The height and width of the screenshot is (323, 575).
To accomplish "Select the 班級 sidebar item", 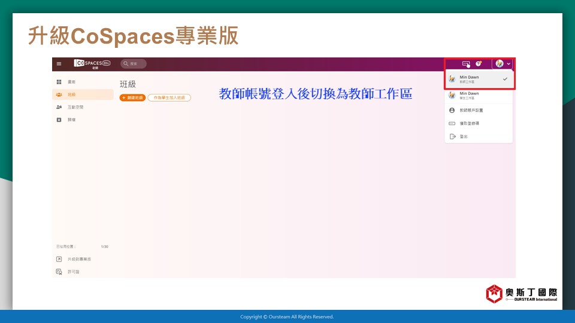I will click(83, 95).
